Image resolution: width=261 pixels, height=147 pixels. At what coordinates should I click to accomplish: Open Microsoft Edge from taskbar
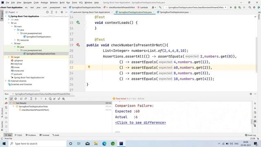point(104,143)
